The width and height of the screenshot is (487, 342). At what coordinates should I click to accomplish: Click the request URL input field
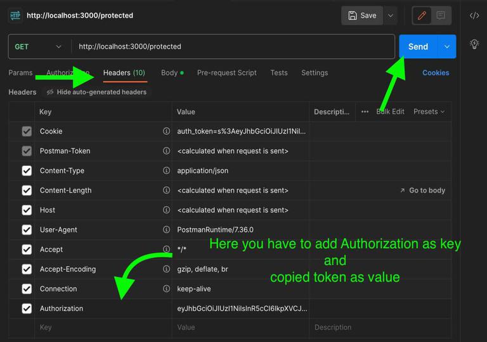coord(233,47)
